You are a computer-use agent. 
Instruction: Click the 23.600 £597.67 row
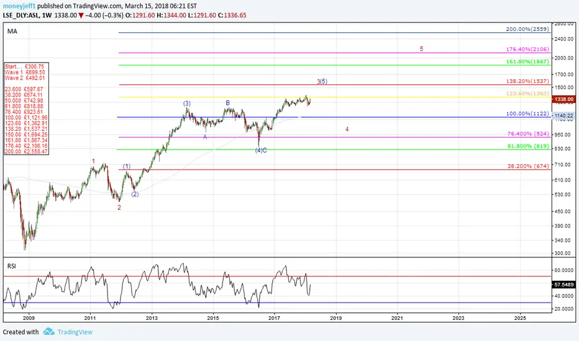coord(24,89)
